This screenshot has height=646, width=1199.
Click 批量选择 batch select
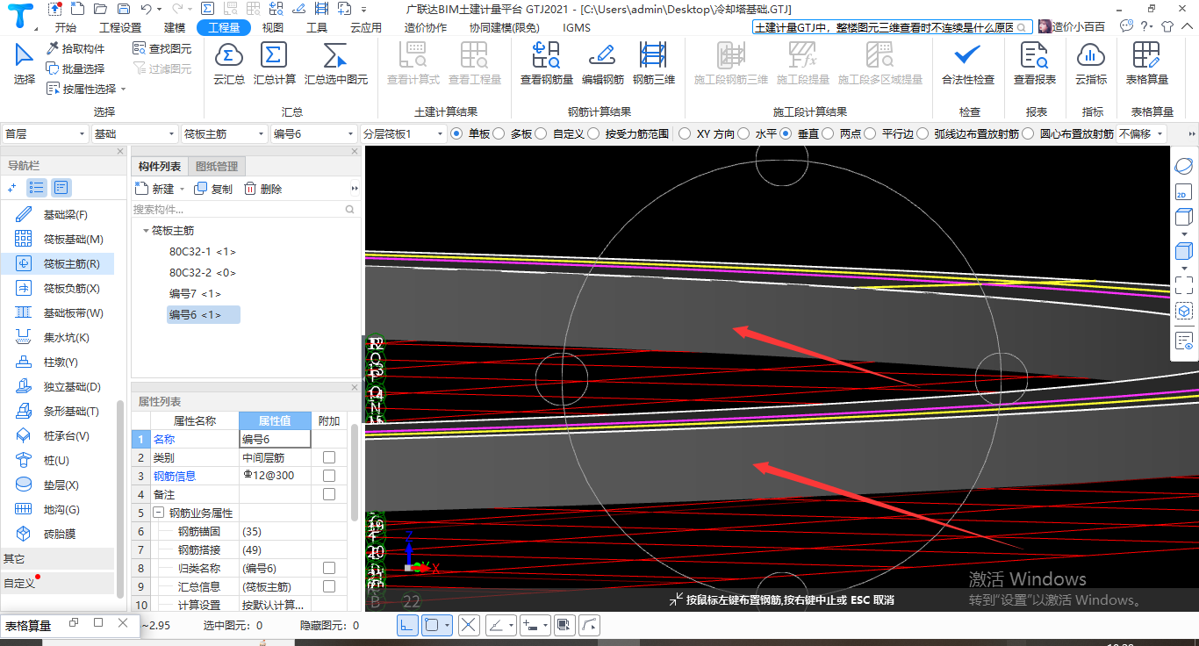coord(76,68)
